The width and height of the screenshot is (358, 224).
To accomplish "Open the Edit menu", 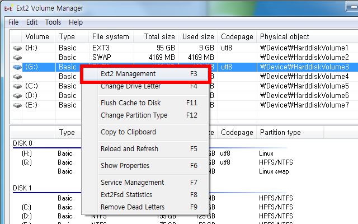I will 32,22.
